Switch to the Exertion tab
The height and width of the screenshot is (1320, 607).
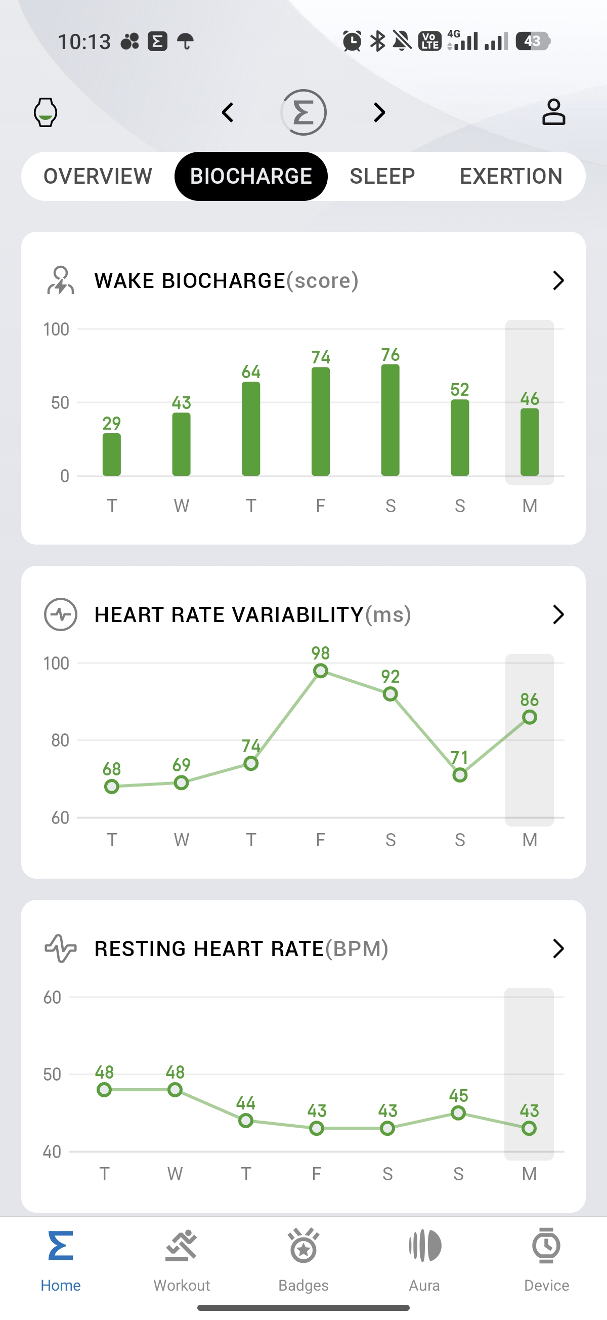click(x=511, y=176)
